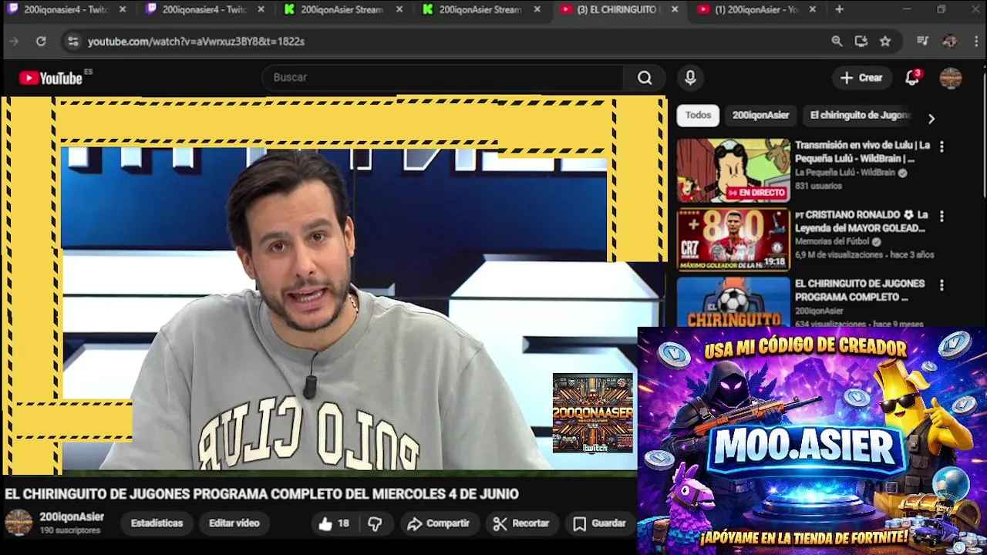The width and height of the screenshot is (987, 555).
Task: View site information icon in address bar
Action: 72,41
